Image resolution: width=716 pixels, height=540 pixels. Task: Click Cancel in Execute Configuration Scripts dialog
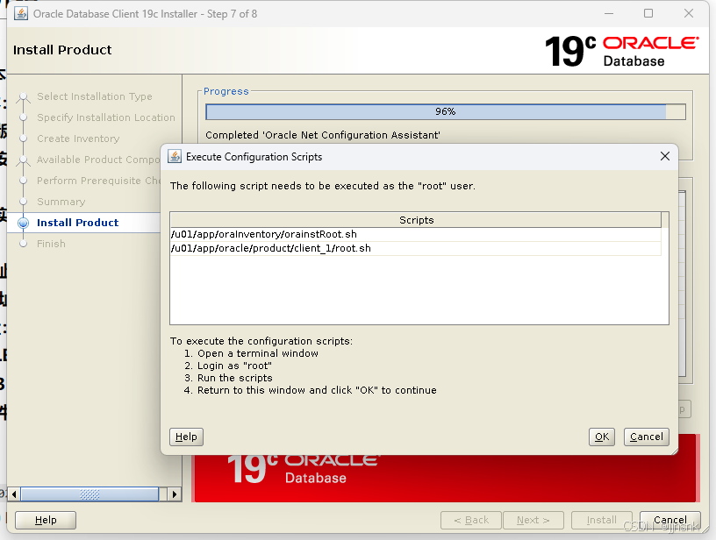pos(646,437)
